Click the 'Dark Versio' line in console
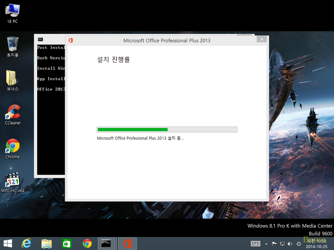Image resolution: width=334 pixels, height=250 pixels. click(x=51, y=58)
